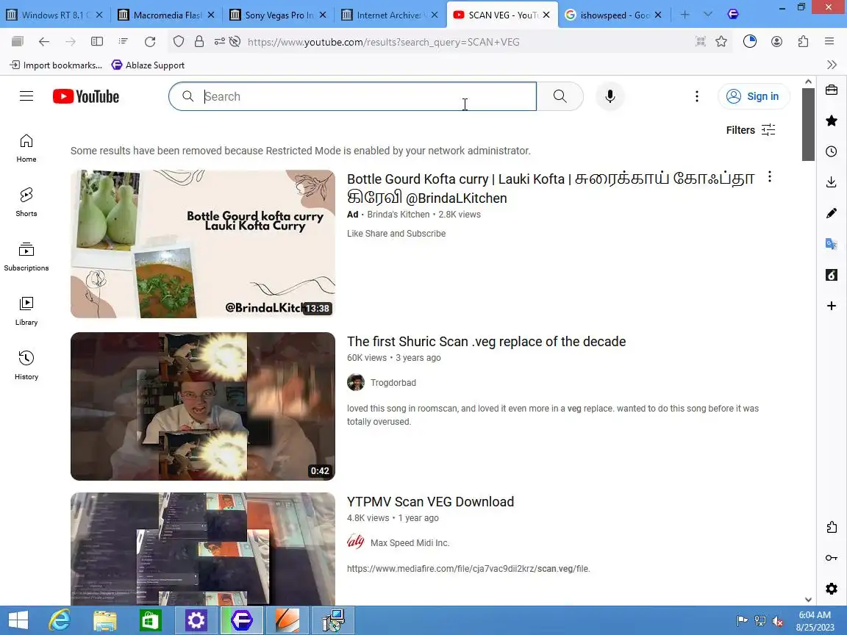Open Shorts in the sidebar

click(x=26, y=202)
